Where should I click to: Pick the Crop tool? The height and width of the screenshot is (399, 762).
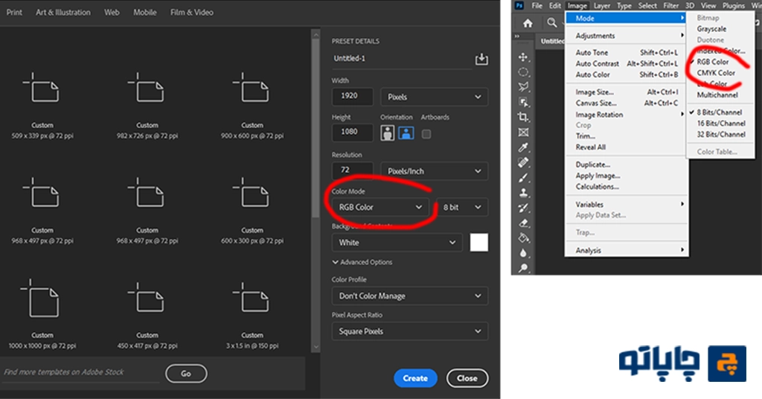(x=524, y=117)
